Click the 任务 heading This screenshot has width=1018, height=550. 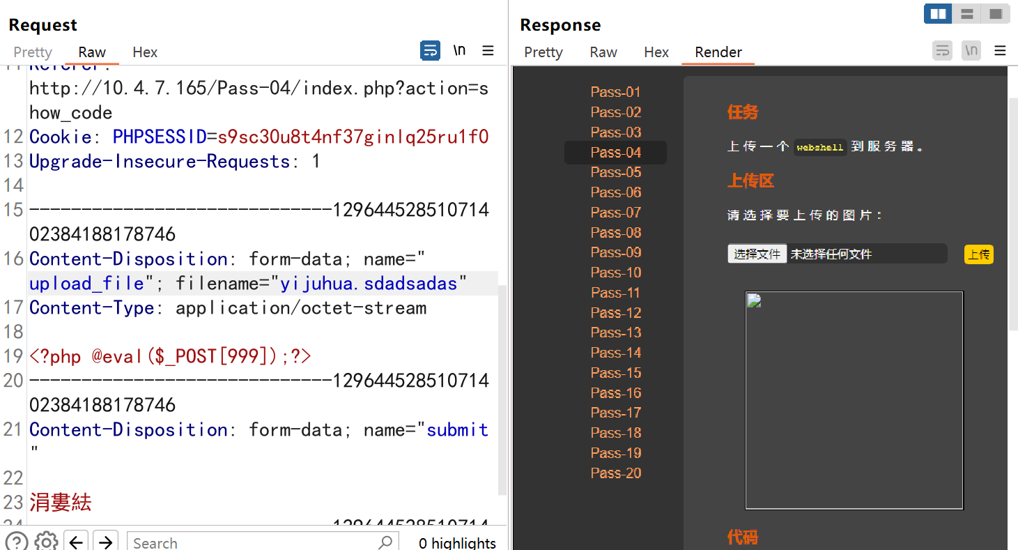point(743,112)
